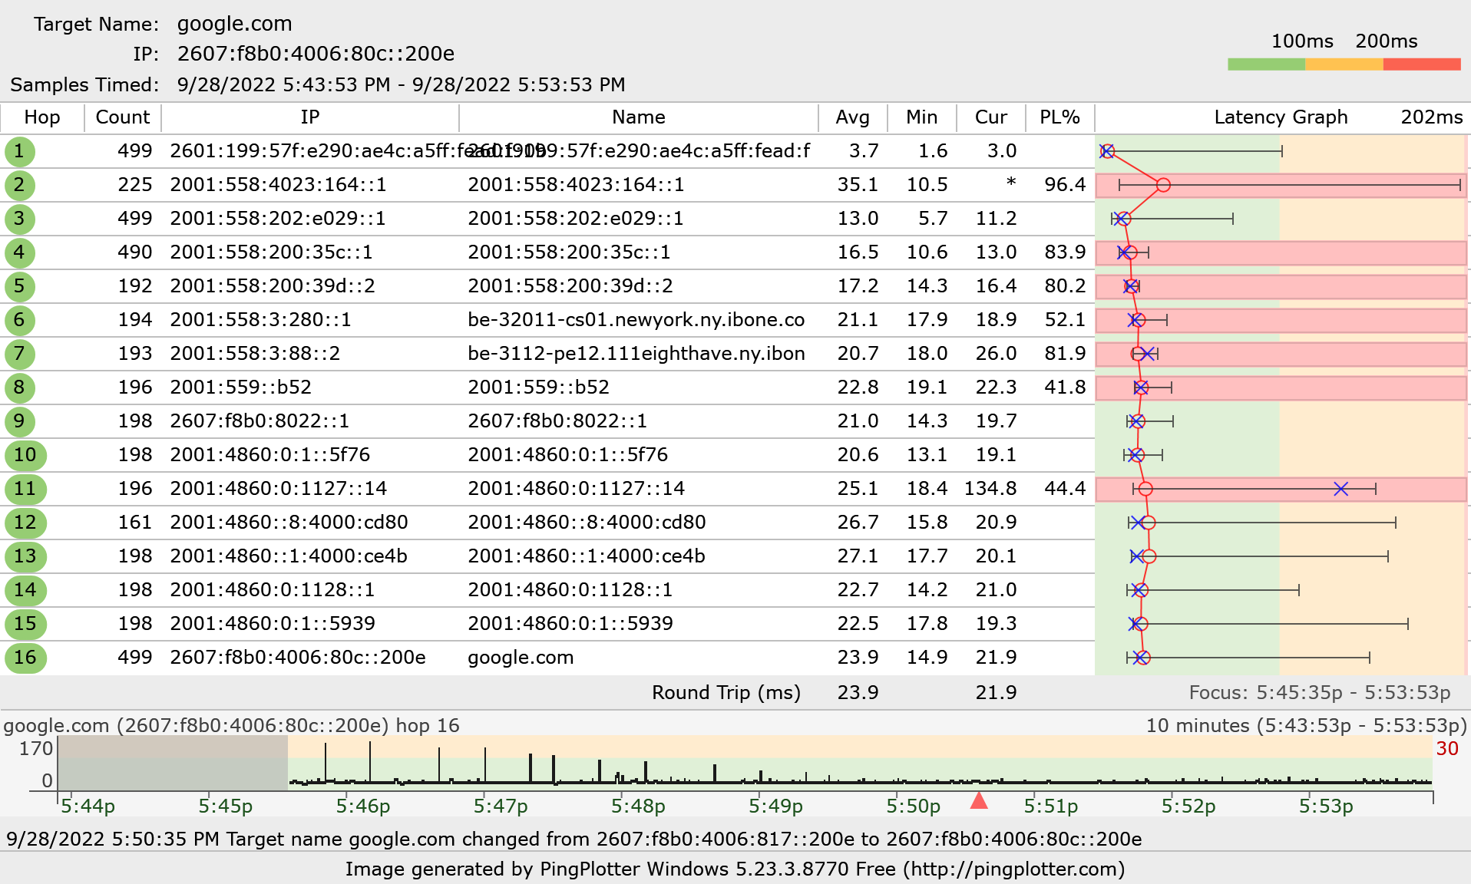This screenshot has width=1471, height=884.
Task: Sort rows by the Count column
Action: [121, 117]
